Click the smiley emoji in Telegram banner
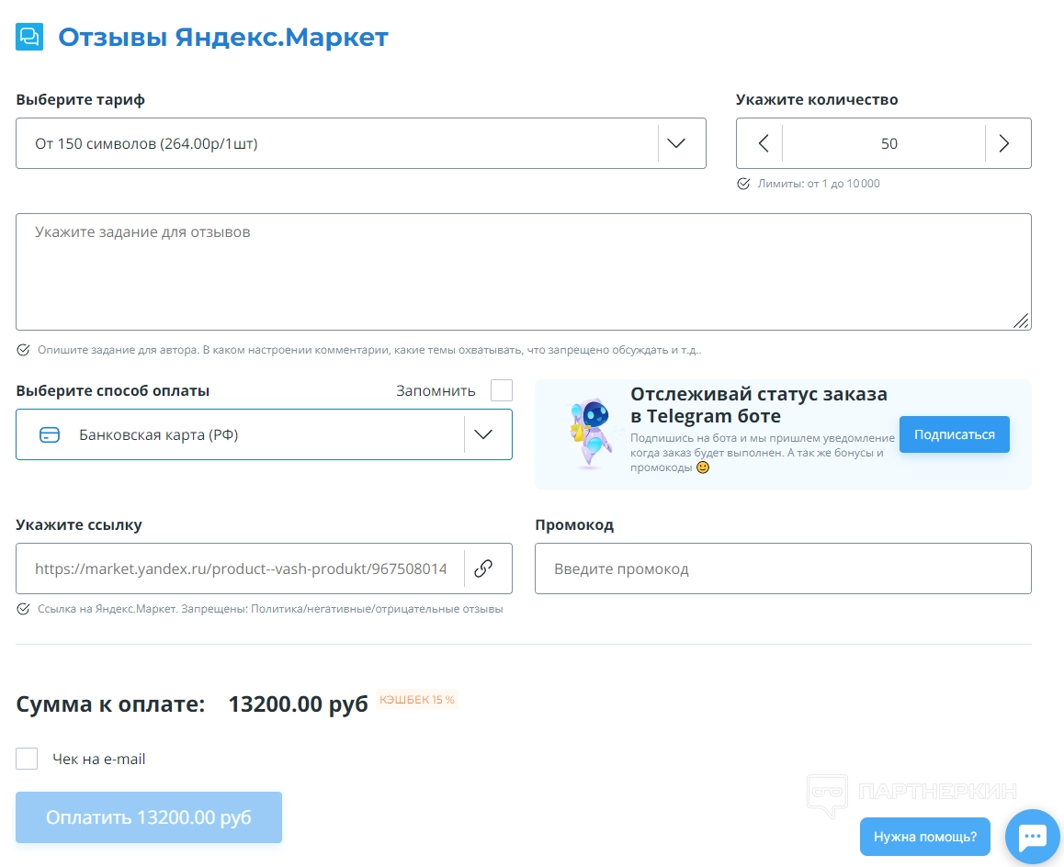 pos(703,467)
